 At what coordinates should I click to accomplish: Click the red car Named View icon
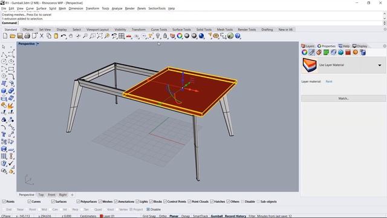click(129, 36)
